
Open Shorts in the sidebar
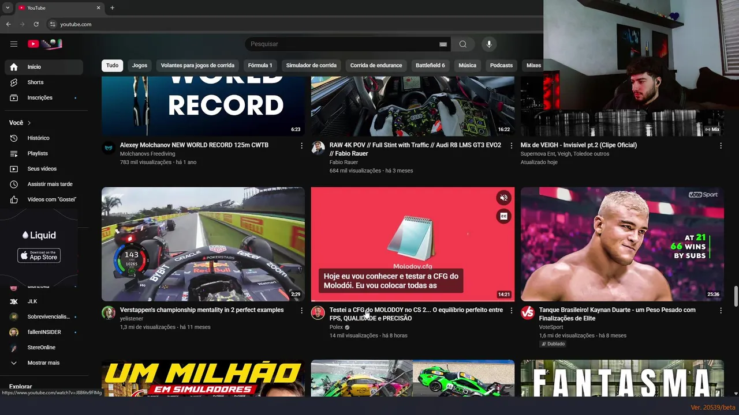44,82
